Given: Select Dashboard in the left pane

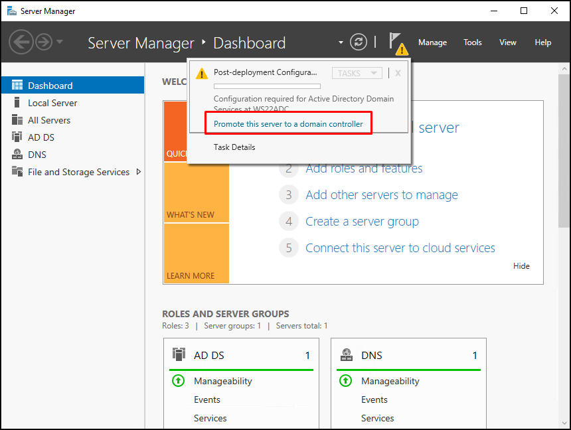Looking at the screenshot, I should click(73, 85).
